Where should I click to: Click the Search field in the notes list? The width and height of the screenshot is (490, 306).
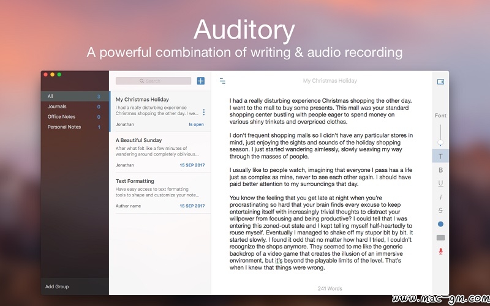point(153,81)
